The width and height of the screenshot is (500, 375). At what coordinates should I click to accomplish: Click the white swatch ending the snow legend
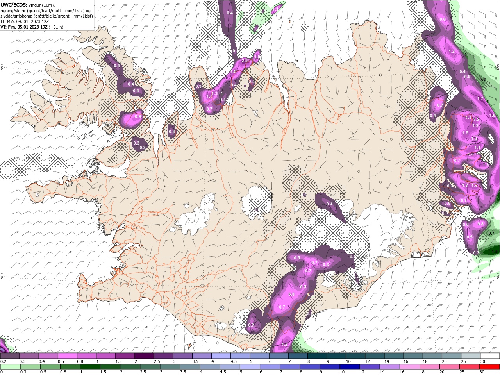(x=490, y=356)
